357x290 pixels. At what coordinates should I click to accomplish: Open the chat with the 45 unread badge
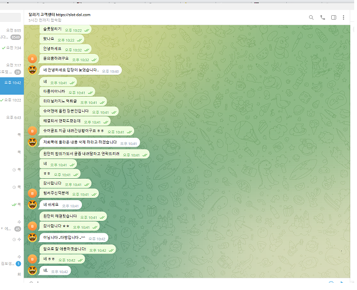(11, 225)
